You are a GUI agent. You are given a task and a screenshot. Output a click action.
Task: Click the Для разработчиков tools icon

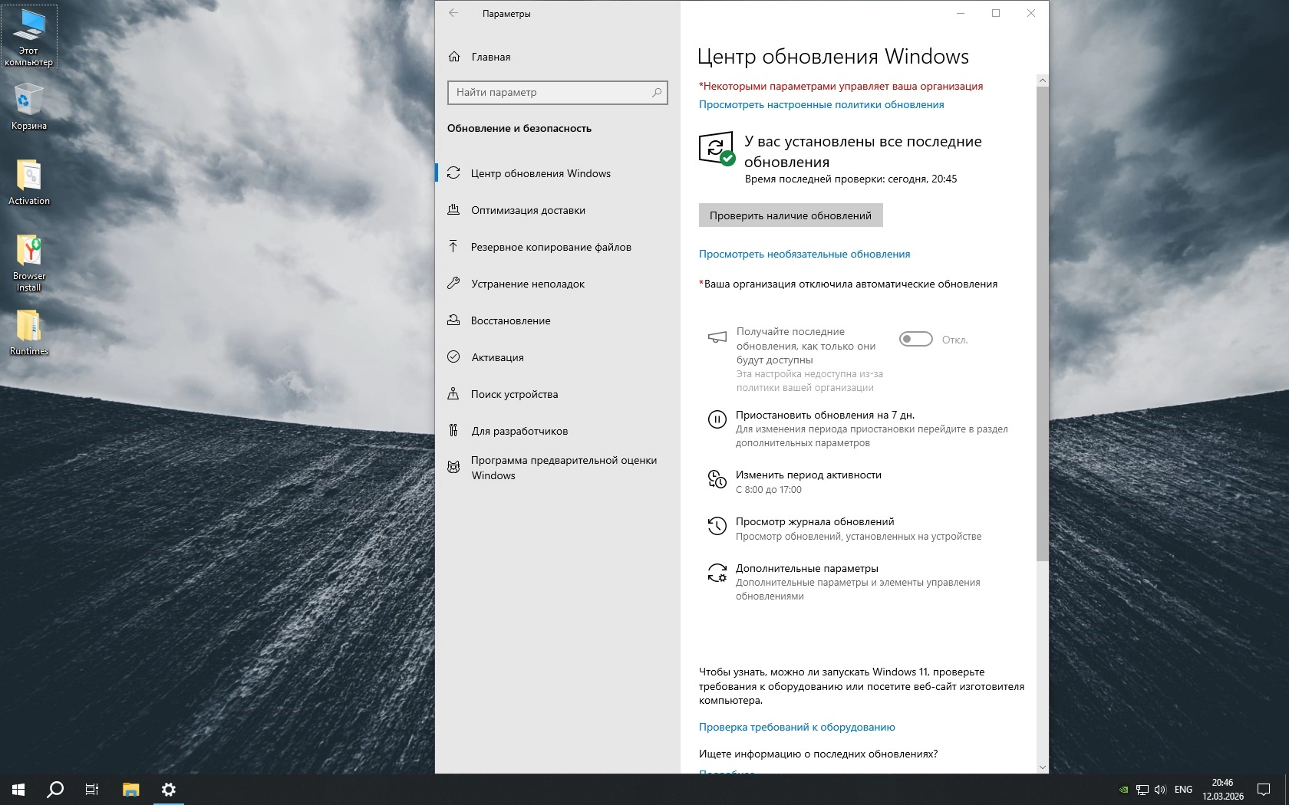click(453, 431)
